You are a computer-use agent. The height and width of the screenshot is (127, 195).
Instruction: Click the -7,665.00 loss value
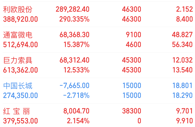[75, 86]
